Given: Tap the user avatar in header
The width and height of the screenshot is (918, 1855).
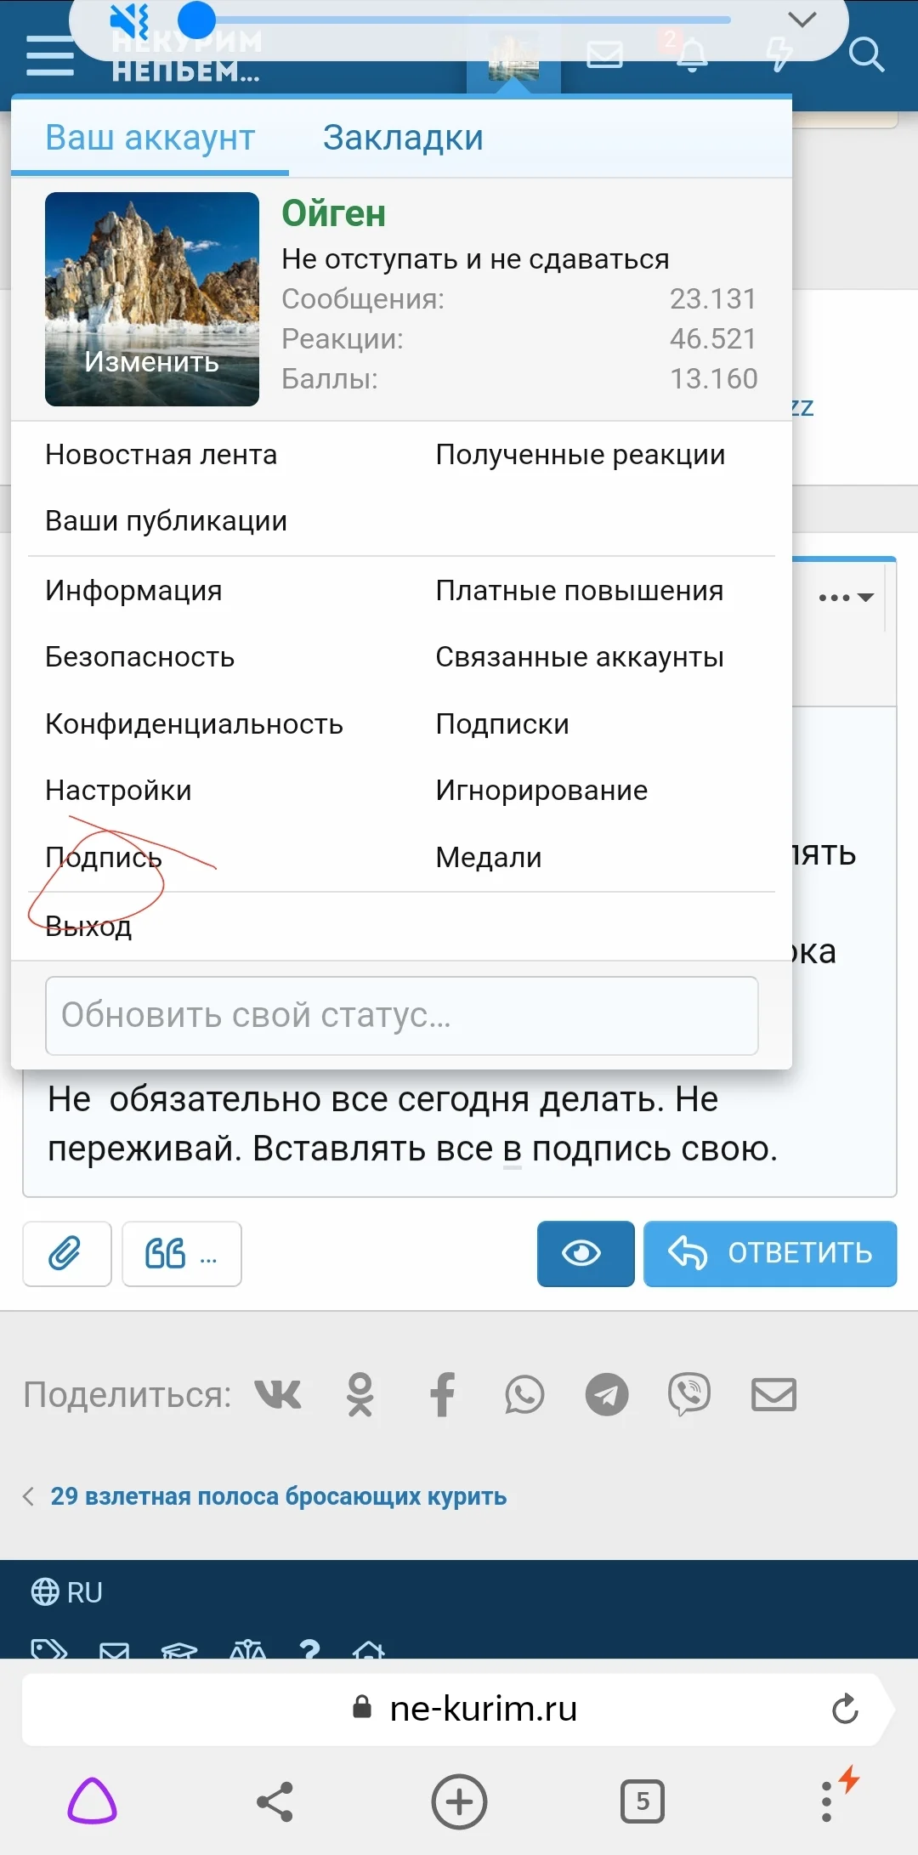Looking at the screenshot, I should [513, 56].
